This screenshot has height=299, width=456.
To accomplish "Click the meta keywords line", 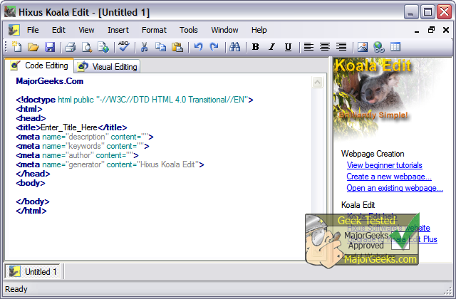I will tap(83, 146).
